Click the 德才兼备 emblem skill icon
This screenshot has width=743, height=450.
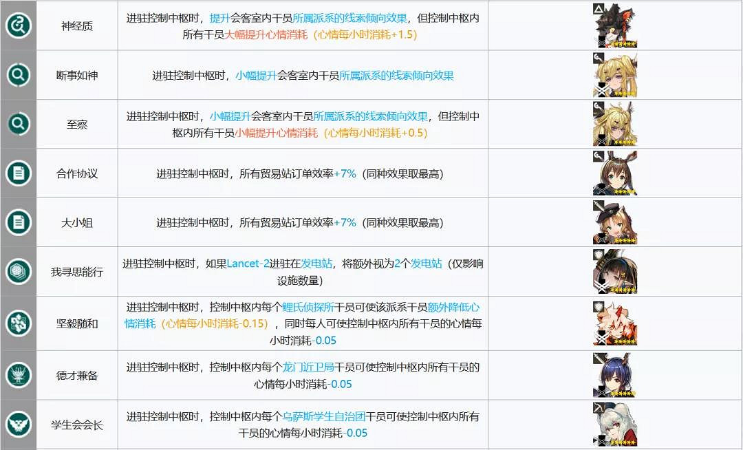(x=18, y=375)
